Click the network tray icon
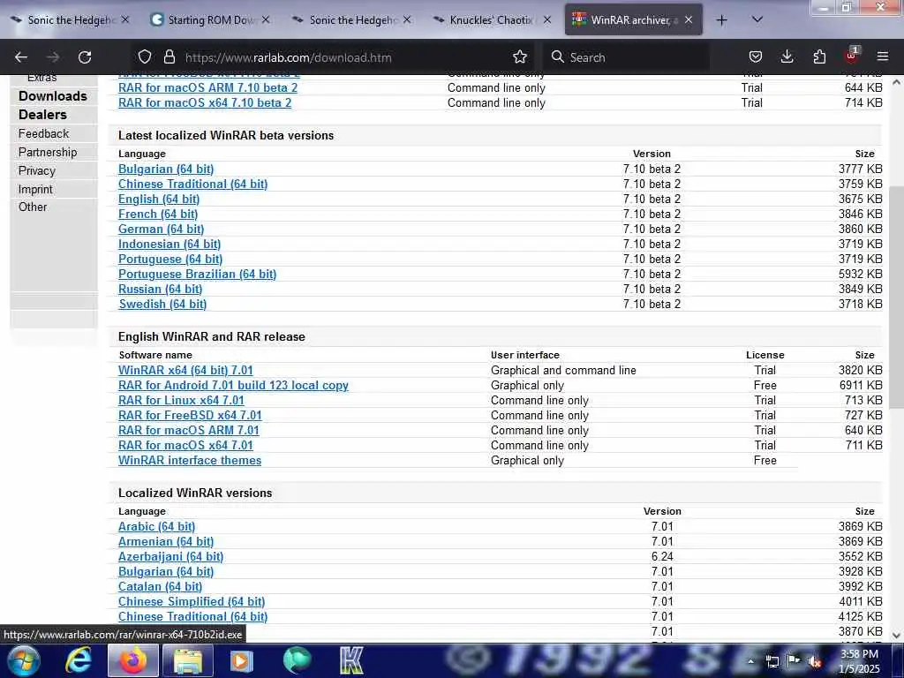Viewport: 904px width, 678px height. point(772,661)
